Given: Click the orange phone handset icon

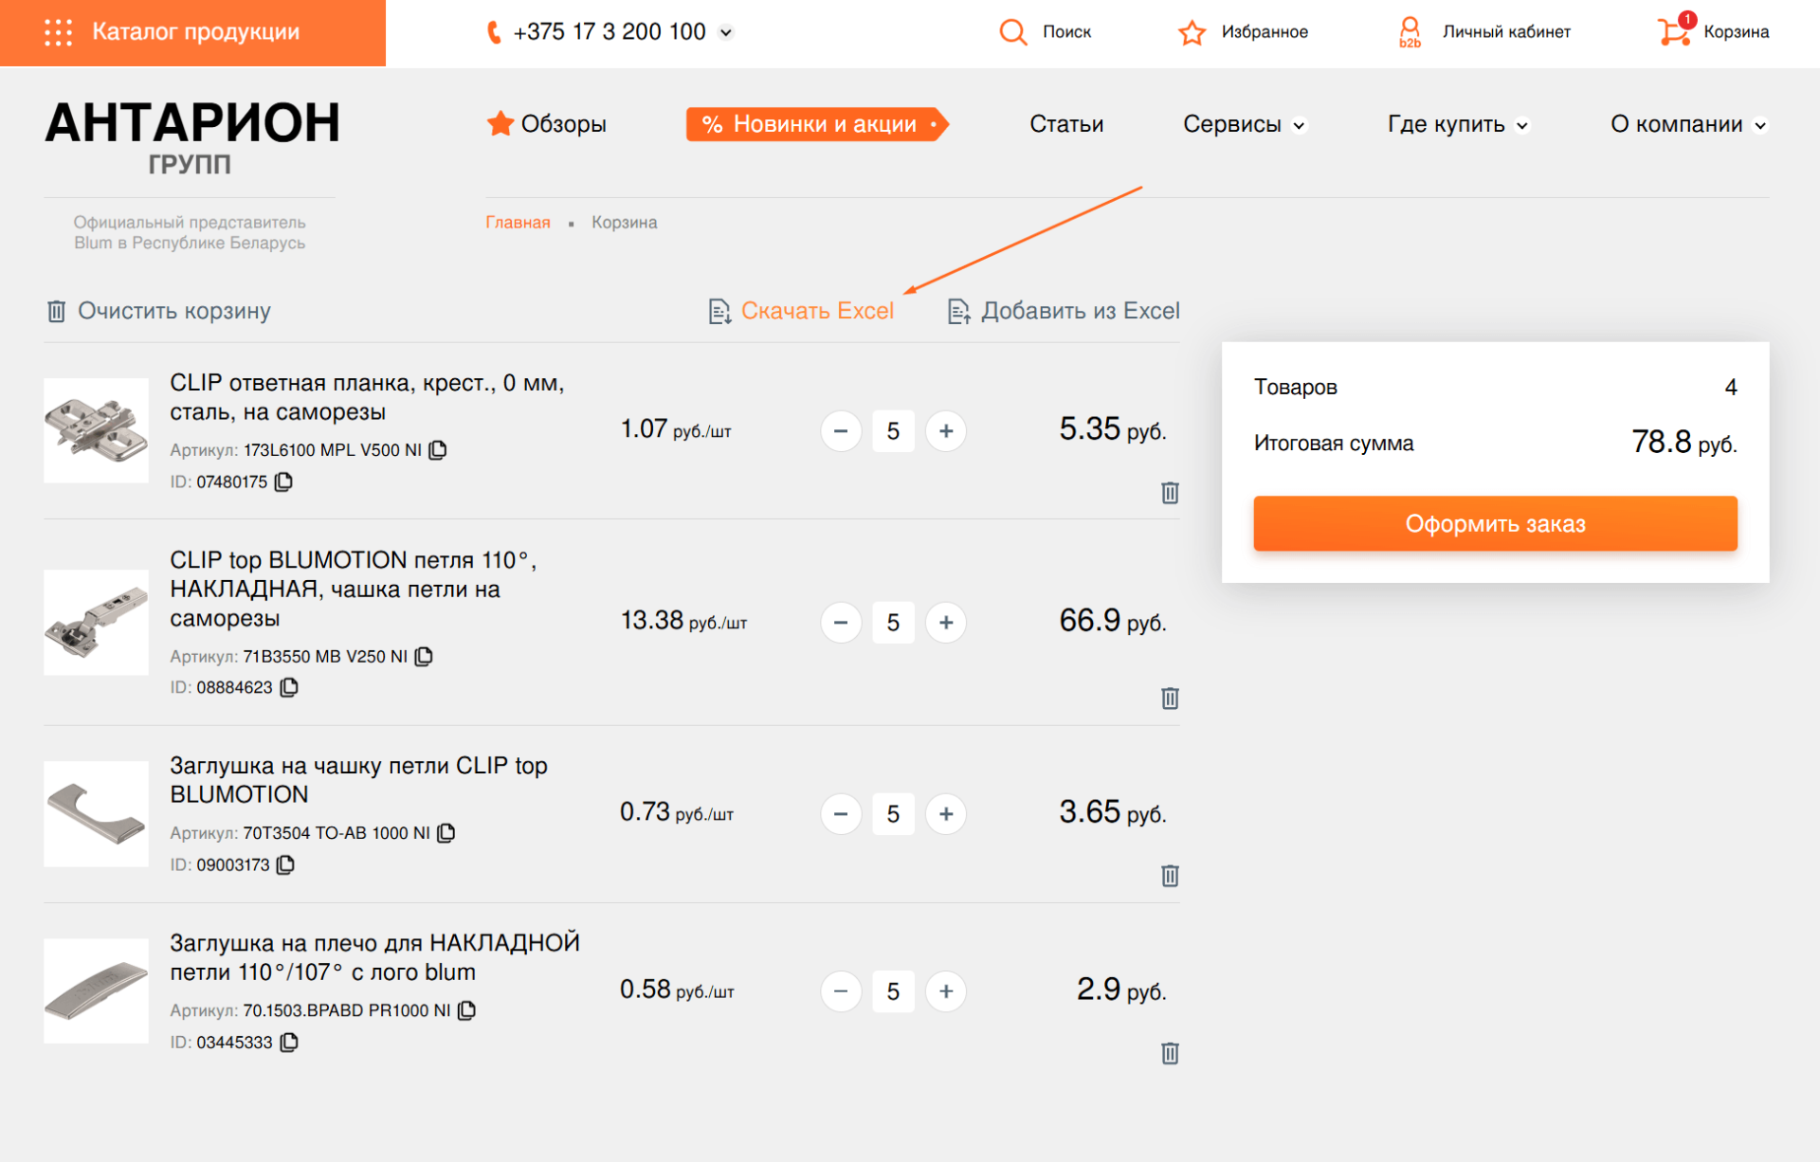Looking at the screenshot, I should pyautogui.click(x=493, y=32).
